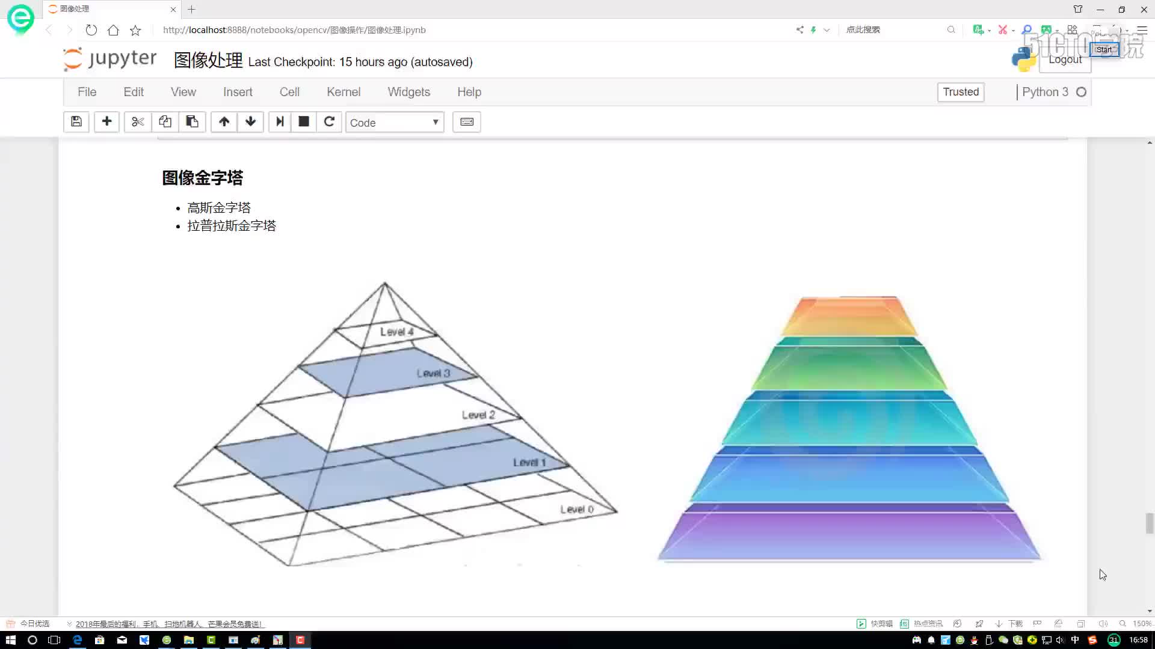Click the notebook vertical scrollbar thumb
Image resolution: width=1155 pixels, height=649 pixels.
[x=1150, y=523]
